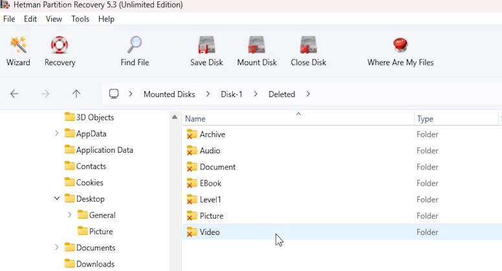Select AppData in folder tree
The image size is (502, 271).
pos(91,134)
